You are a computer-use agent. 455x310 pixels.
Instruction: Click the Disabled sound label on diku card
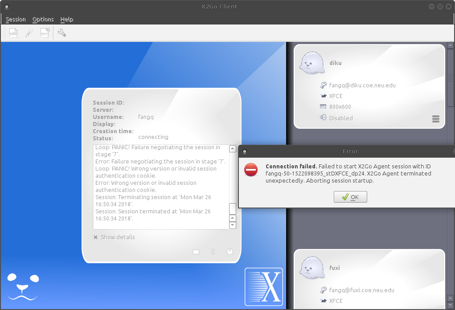coord(341,118)
